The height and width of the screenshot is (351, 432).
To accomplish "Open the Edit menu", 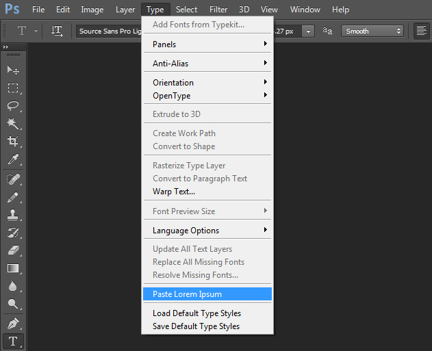I will [x=63, y=10].
